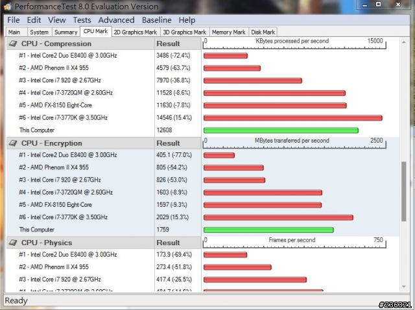This screenshot has height=310, width=415.
Task: Switch to the Summary tab
Action: click(66, 32)
